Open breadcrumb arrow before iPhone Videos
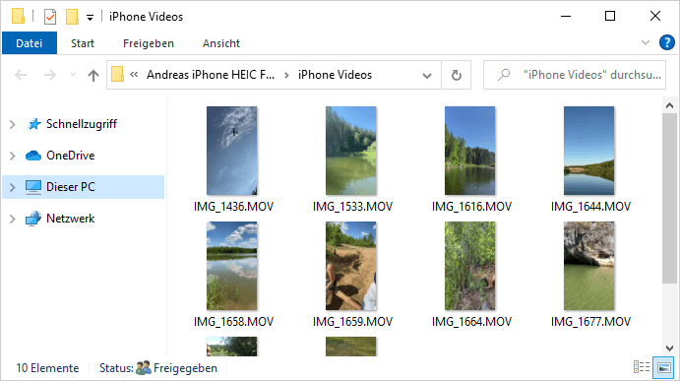This screenshot has width=680, height=381. coord(286,75)
